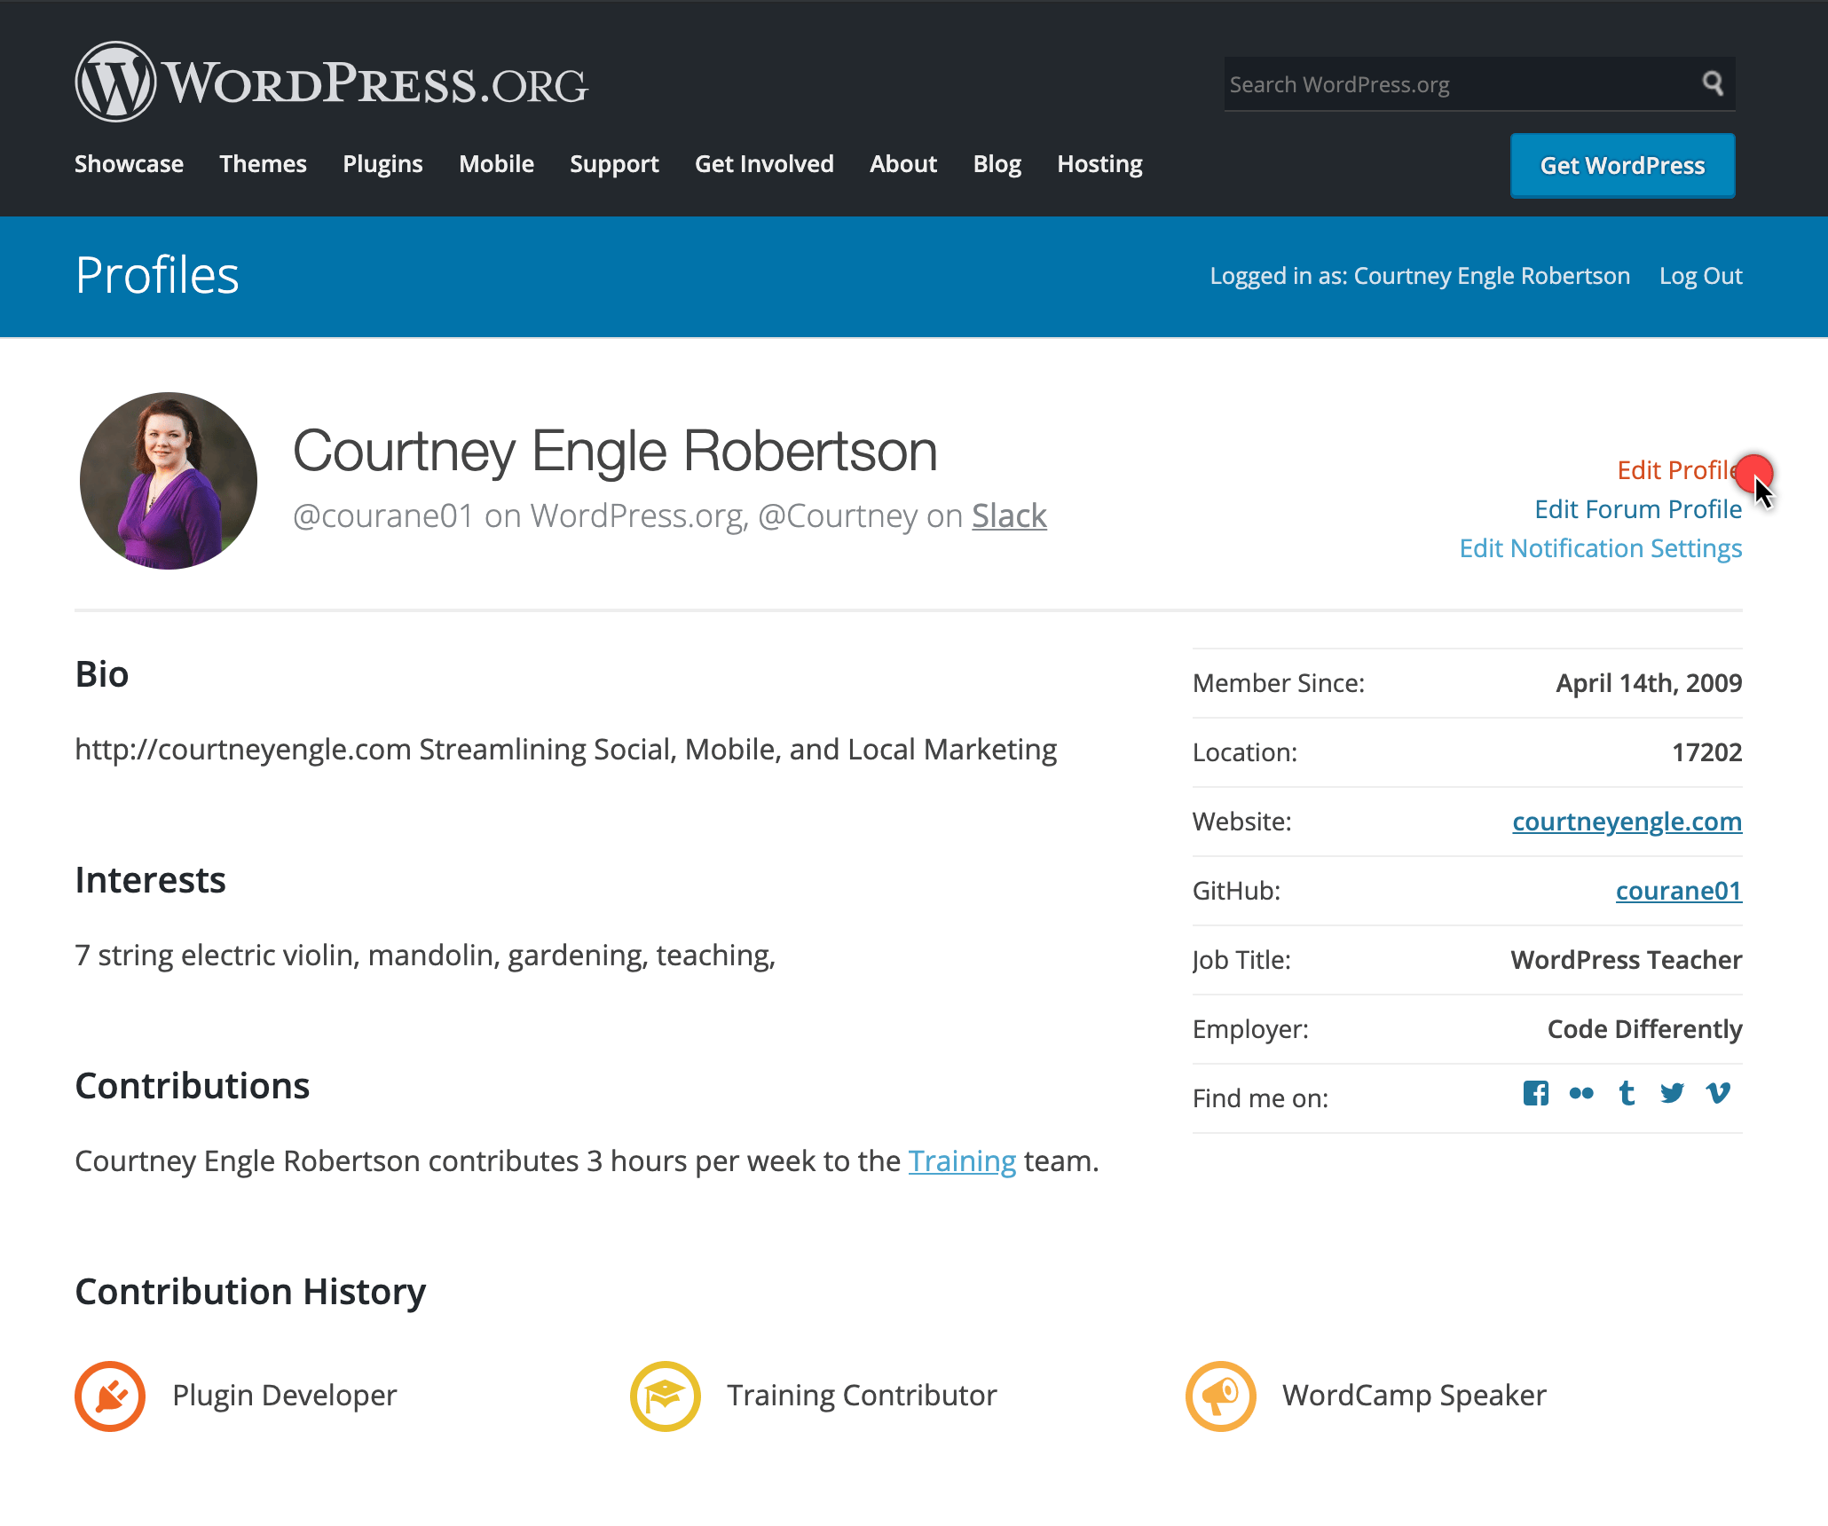Click the WordCamp Speaker badge icon

click(1221, 1396)
